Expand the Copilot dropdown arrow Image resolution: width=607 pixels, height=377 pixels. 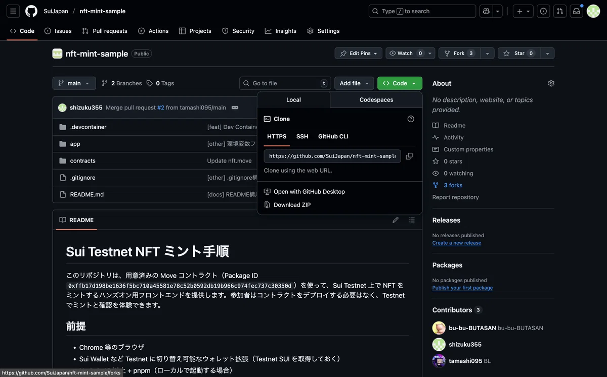498,11
